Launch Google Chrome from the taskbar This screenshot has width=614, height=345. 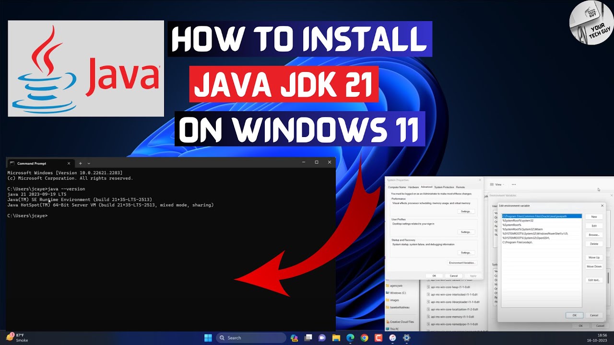click(x=364, y=338)
